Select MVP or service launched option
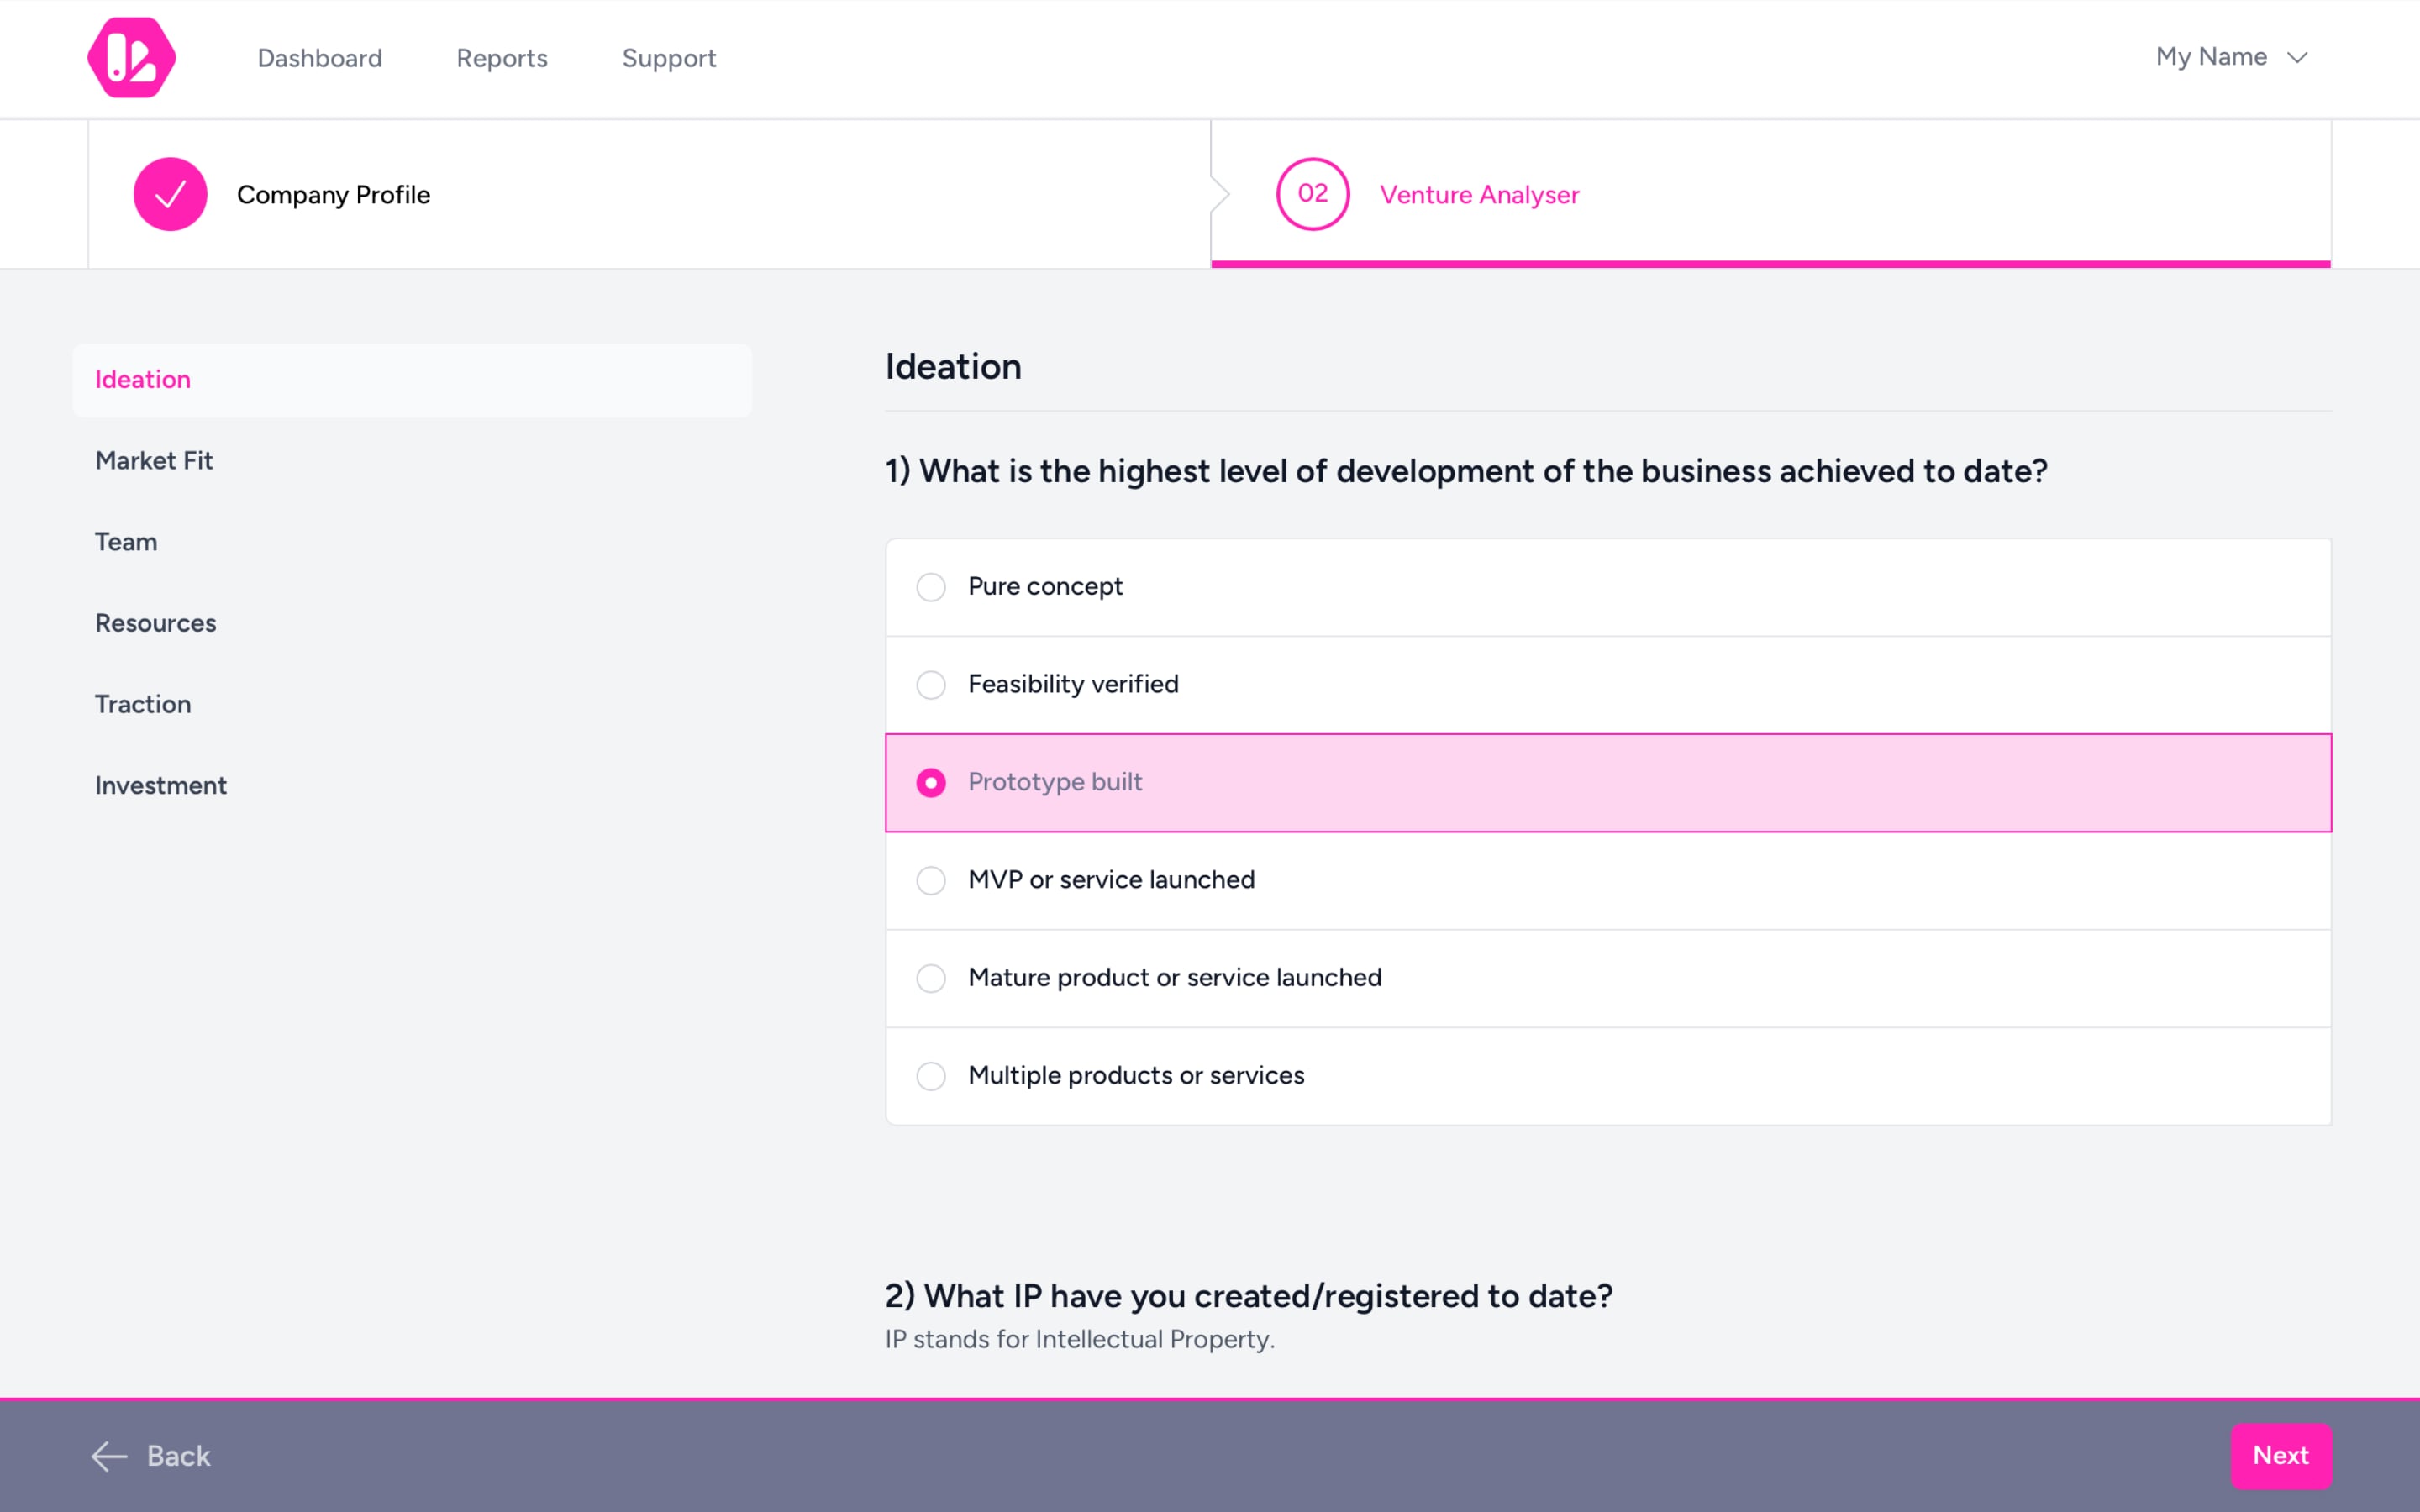 [931, 880]
